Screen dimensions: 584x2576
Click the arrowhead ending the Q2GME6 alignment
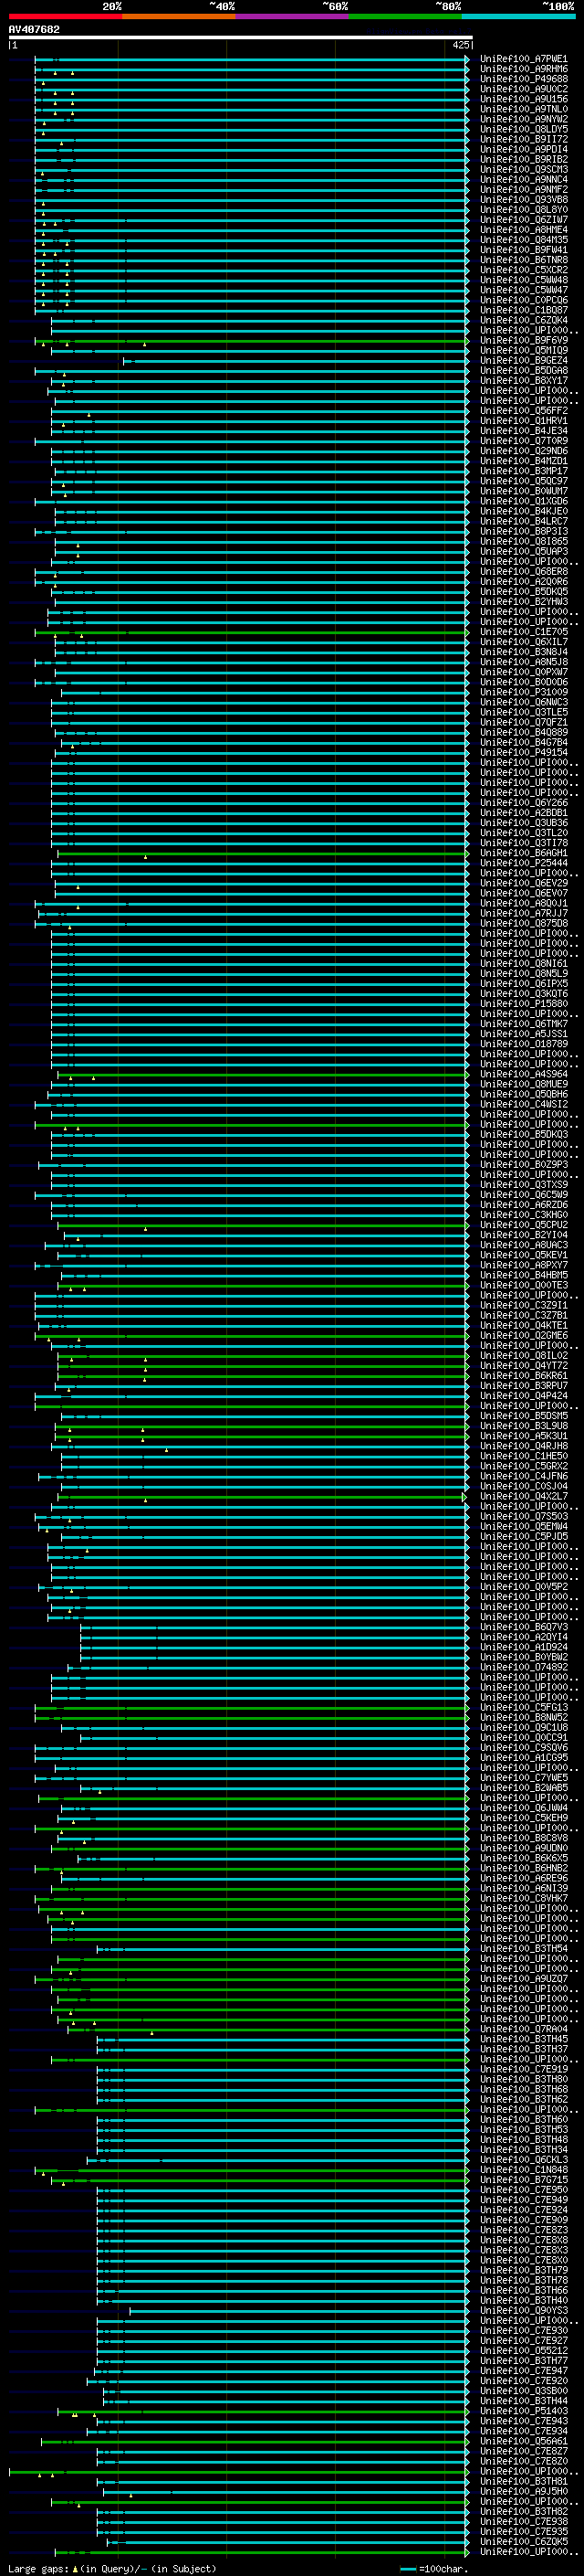pos(467,1336)
